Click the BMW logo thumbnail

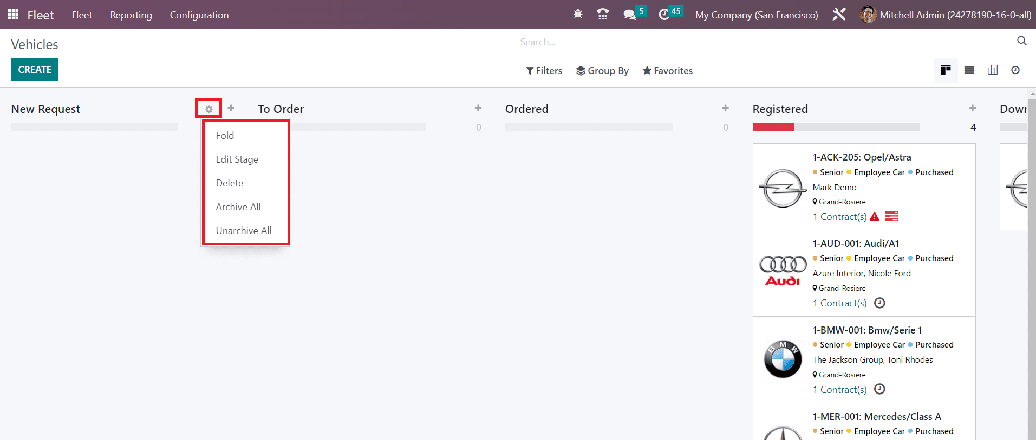(x=783, y=359)
